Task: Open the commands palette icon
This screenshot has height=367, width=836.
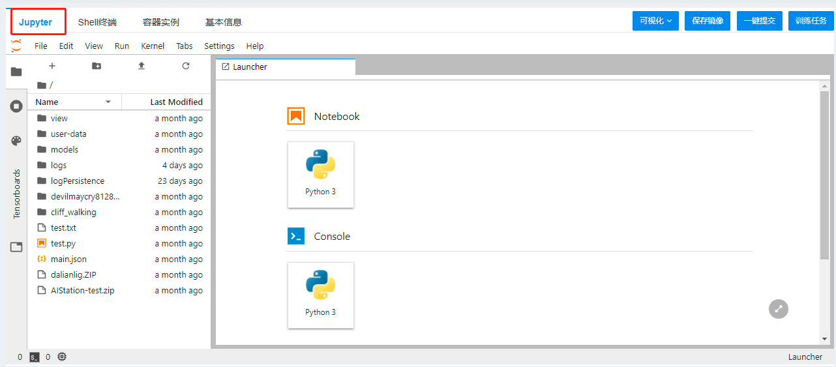Action: 16,141
